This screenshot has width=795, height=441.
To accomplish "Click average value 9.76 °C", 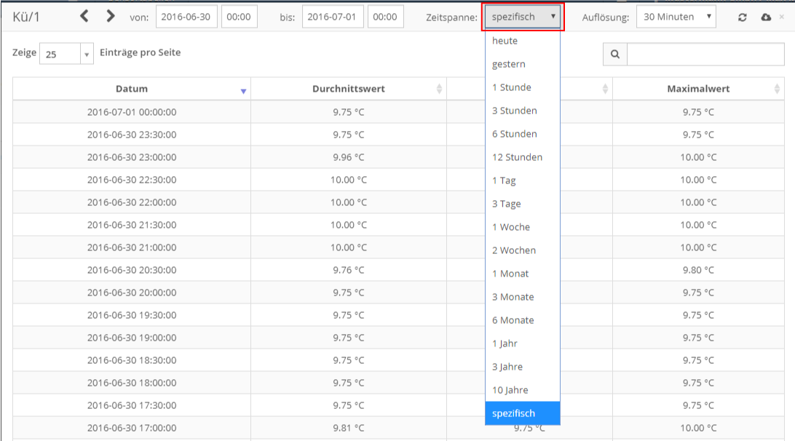I will point(349,270).
